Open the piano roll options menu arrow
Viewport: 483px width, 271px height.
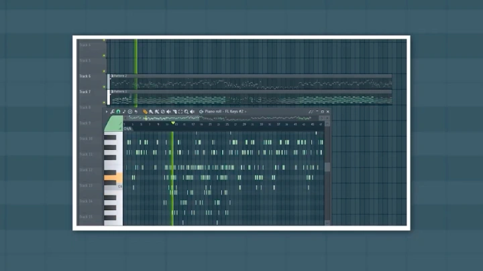[107, 112]
